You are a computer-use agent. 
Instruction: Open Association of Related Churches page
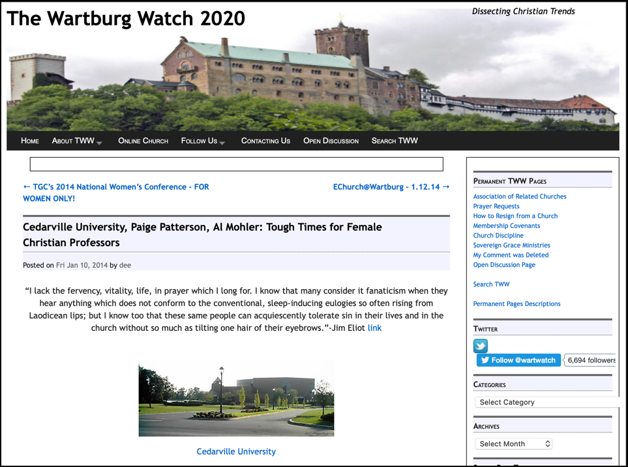(520, 197)
